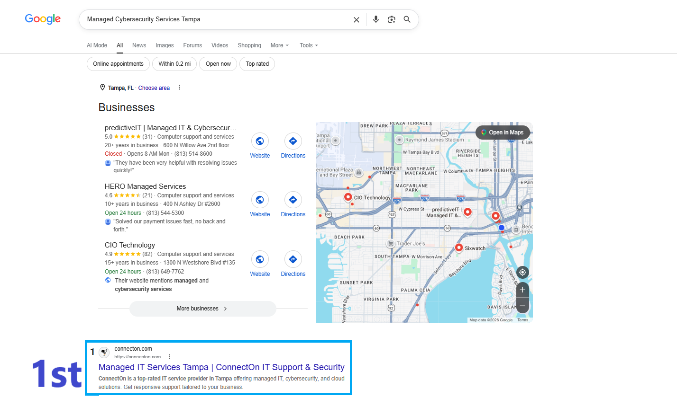Switch to AI Mode tab
Image resolution: width=677 pixels, height=398 pixels.
(97, 45)
